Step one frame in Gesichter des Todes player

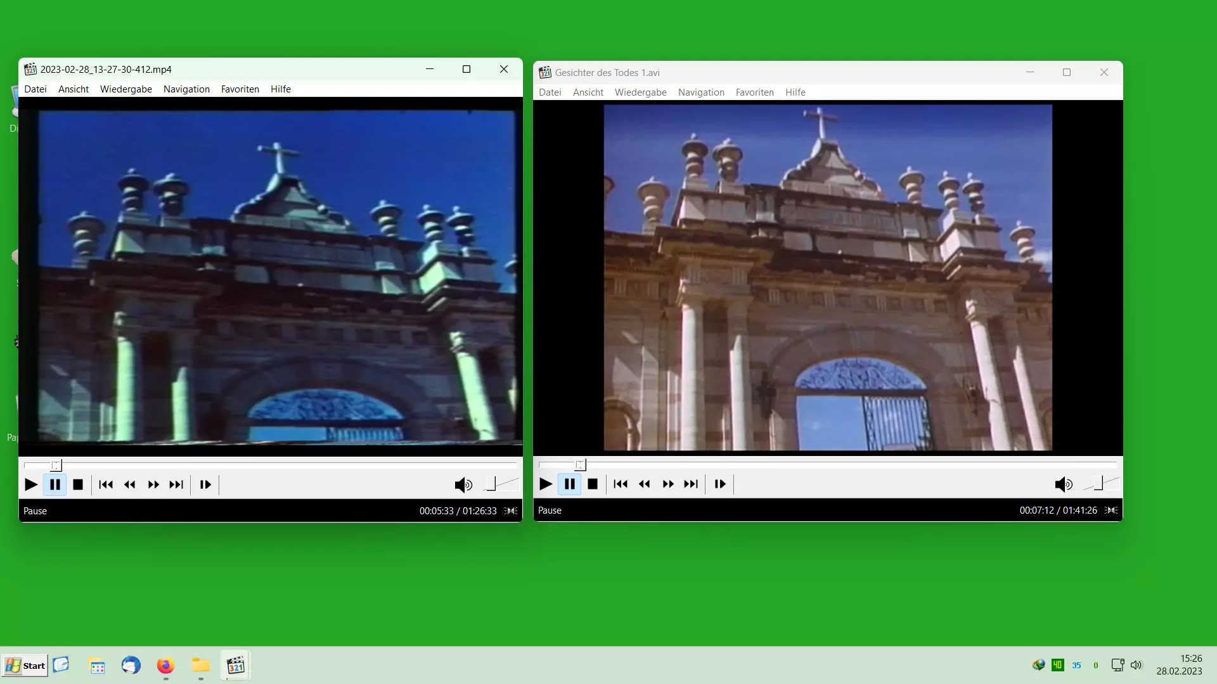720,484
